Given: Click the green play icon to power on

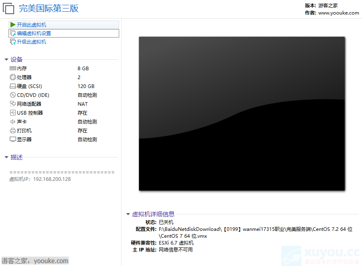Looking at the screenshot, I should (13, 25).
